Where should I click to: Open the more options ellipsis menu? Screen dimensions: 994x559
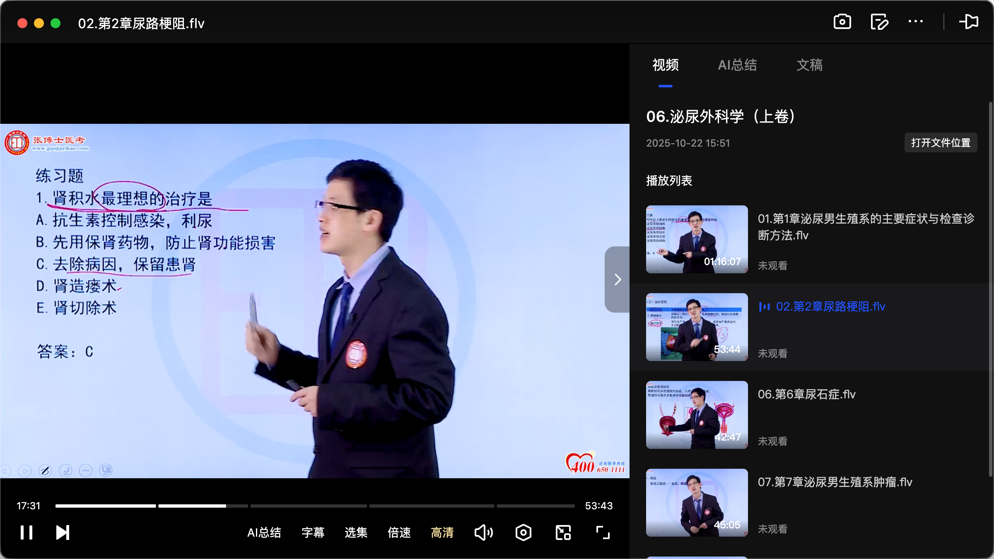pos(916,22)
